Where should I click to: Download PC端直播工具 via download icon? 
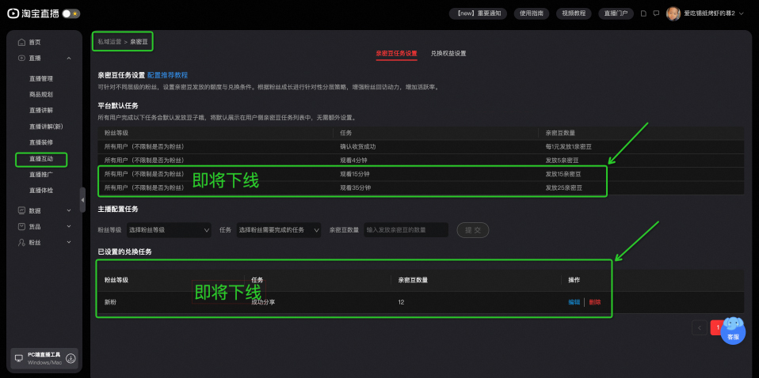(x=71, y=358)
